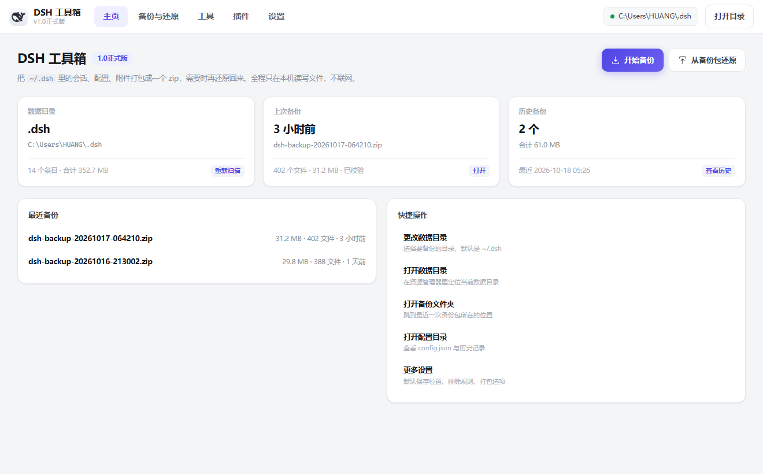Select dsh-backup-20261017-064210.zip in 最近备份 list
The height and width of the screenshot is (474, 763).
197,238
